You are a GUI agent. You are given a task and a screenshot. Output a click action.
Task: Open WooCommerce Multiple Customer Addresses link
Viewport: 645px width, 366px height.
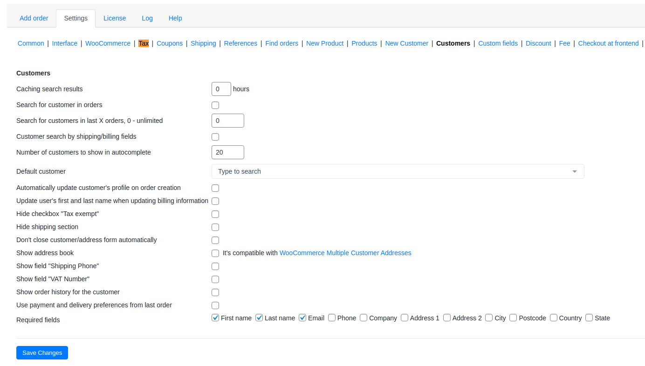(x=345, y=253)
